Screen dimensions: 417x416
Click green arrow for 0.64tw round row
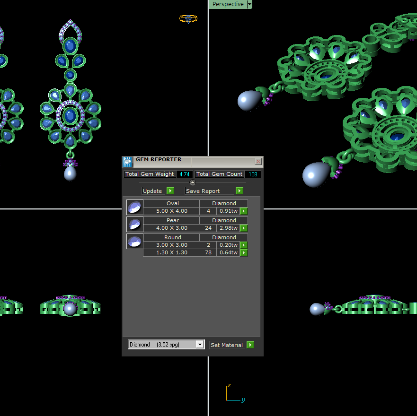pos(244,253)
